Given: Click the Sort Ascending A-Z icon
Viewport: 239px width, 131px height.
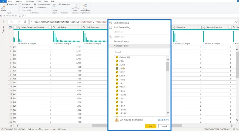Looking at the screenshot, I should coord(111,23).
